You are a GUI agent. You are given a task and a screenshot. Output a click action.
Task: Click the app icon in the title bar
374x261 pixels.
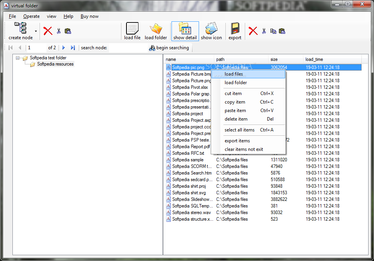click(x=7, y=5)
